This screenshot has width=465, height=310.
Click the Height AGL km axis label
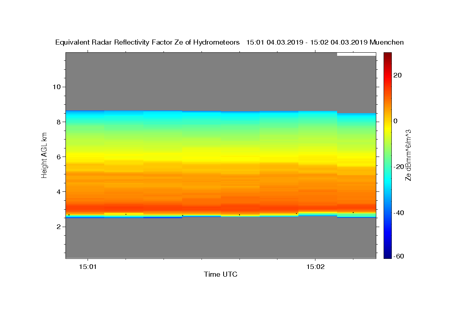45,155
